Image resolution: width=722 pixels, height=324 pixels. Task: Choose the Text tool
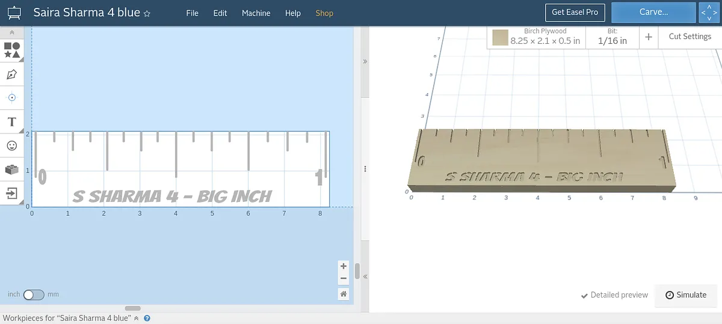point(11,122)
